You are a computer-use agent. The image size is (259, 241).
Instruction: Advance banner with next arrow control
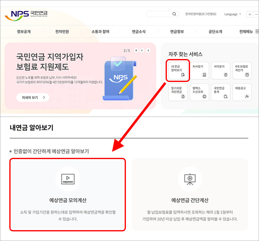pos(148,51)
